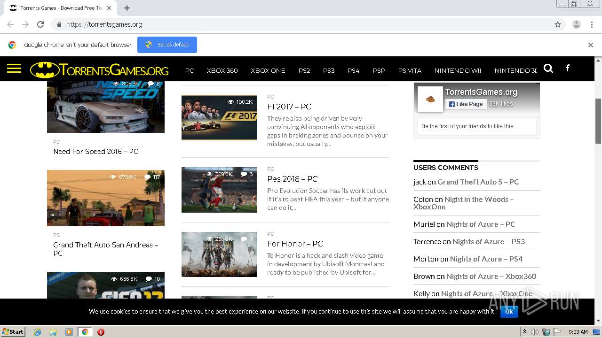This screenshot has width=602, height=338.
Task: Click the Set as default button
Action: click(x=167, y=45)
